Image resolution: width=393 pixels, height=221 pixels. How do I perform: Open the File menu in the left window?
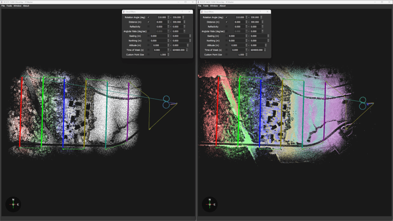click(x=3, y=6)
